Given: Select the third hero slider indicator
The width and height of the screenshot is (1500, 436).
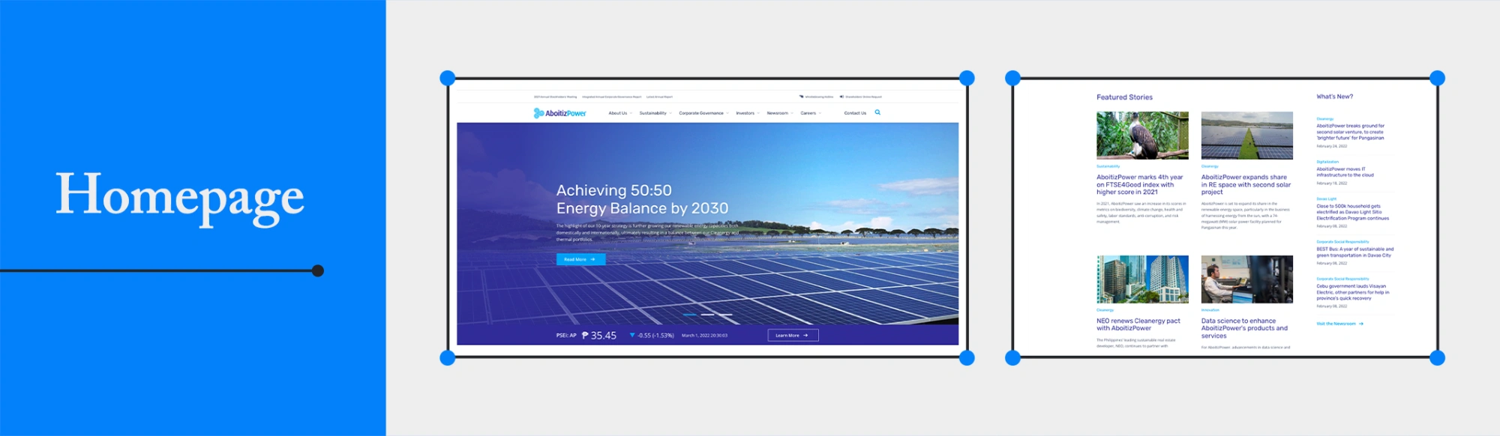Looking at the screenshot, I should tap(725, 315).
